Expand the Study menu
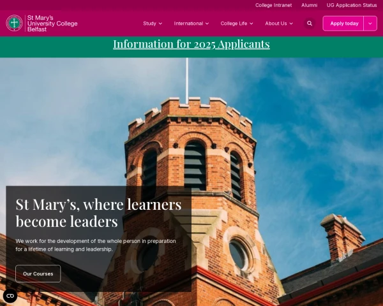 point(153,24)
